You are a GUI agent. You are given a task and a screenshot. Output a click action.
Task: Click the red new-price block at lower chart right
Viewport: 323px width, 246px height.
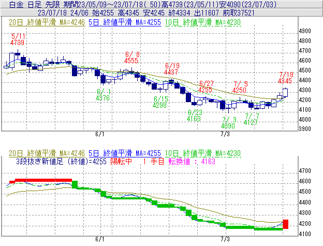[286, 224]
